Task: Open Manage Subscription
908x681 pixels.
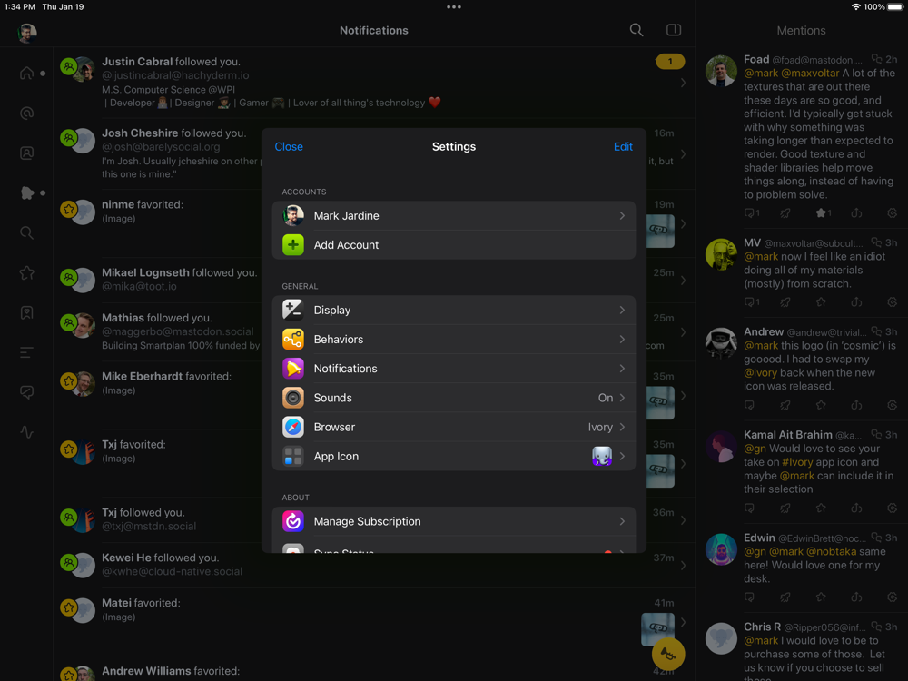Action: coord(454,522)
